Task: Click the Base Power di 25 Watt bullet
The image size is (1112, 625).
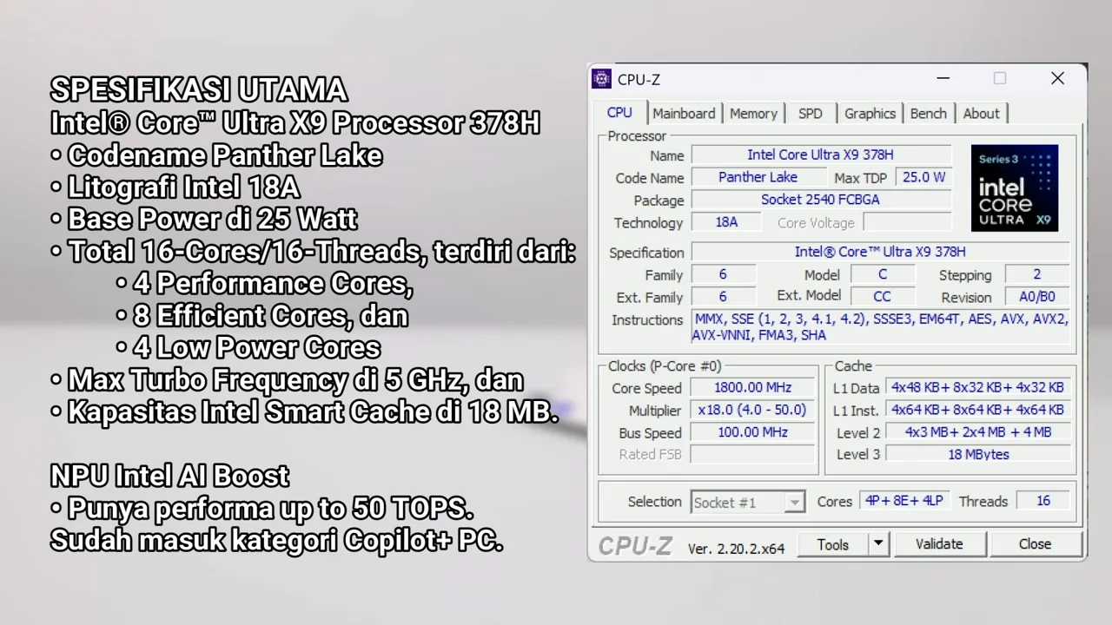Action: point(204,219)
